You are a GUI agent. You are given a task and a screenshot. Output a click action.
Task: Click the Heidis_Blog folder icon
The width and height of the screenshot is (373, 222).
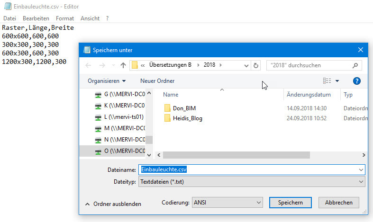(167, 118)
